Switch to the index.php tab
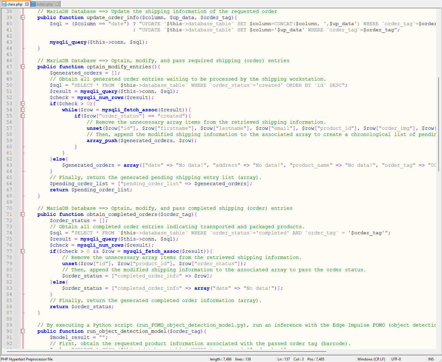The image size is (442, 362). click(x=45, y=4)
